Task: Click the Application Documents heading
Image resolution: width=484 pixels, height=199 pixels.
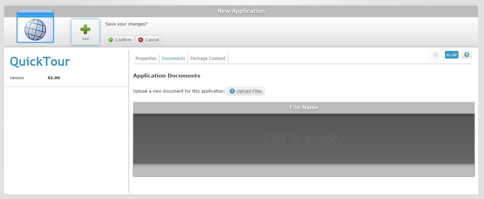Action: pyautogui.click(x=167, y=76)
